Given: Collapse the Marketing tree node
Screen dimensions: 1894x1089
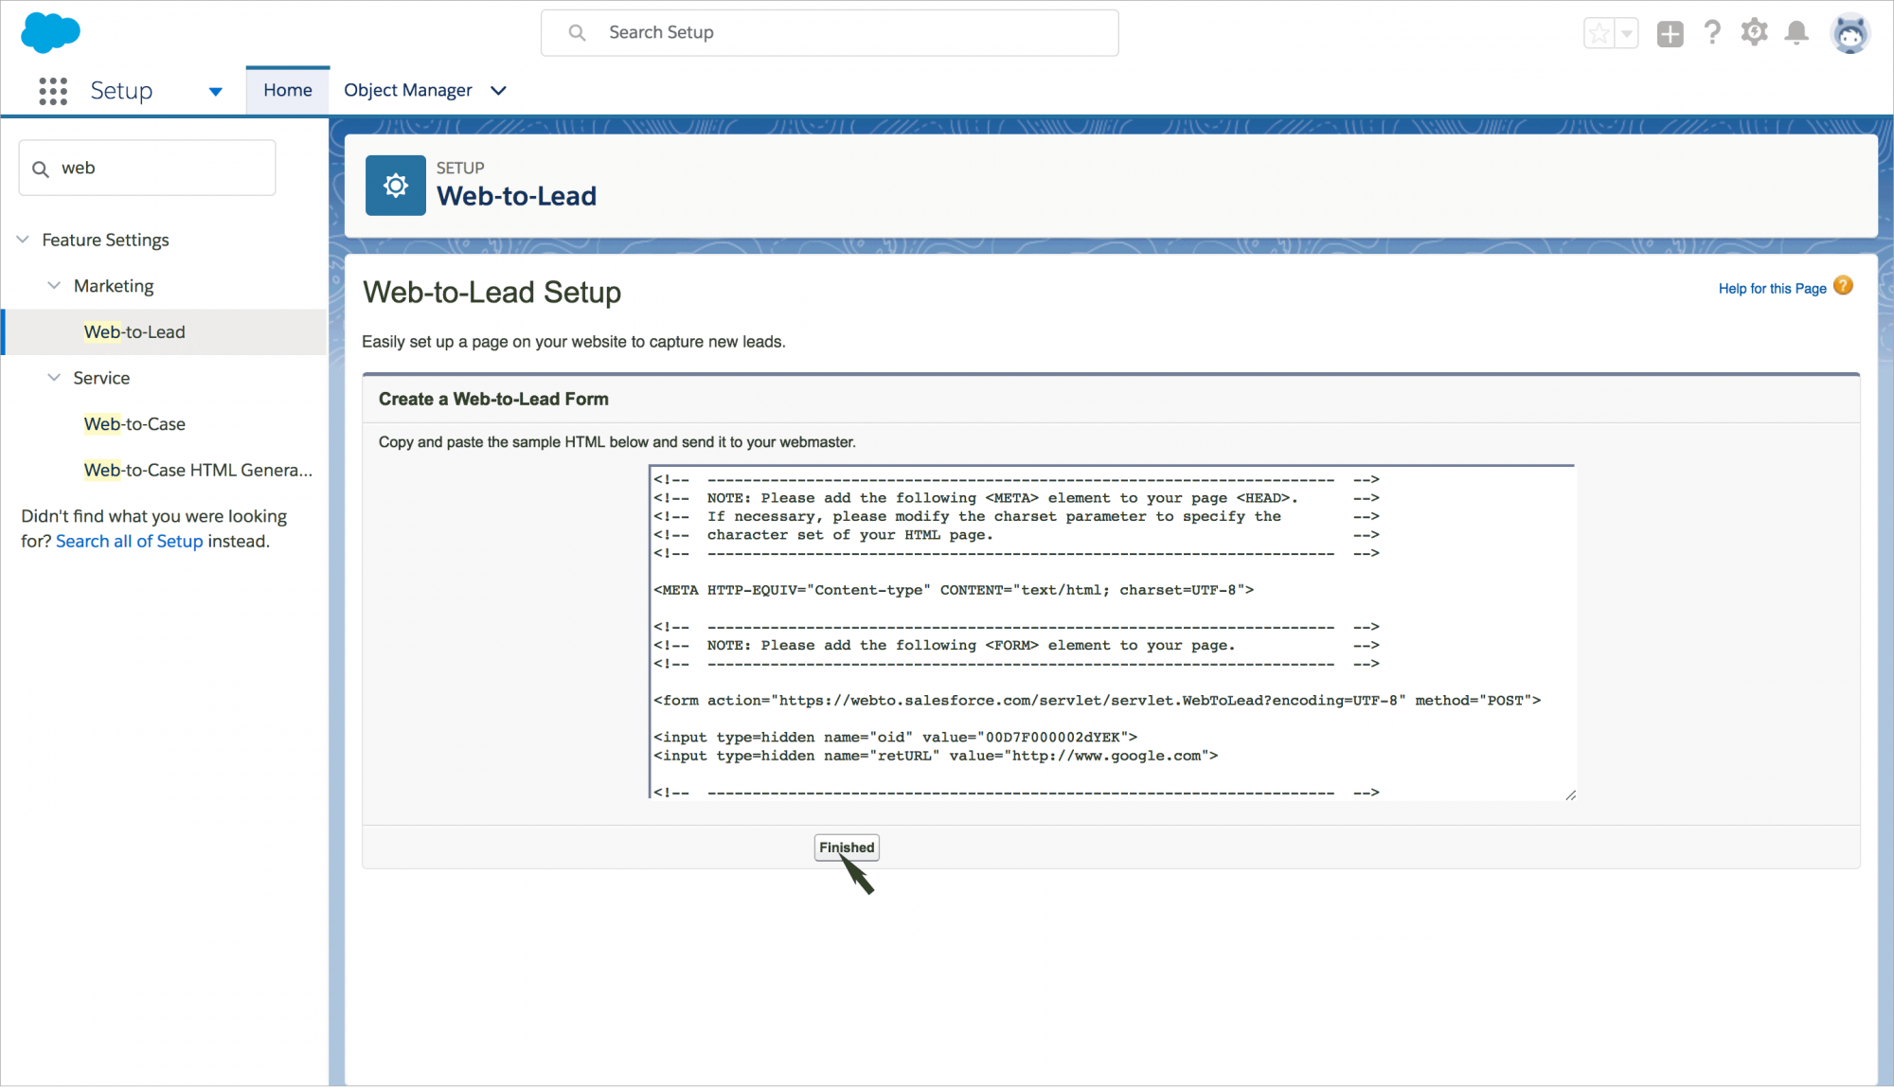Looking at the screenshot, I should [55, 286].
